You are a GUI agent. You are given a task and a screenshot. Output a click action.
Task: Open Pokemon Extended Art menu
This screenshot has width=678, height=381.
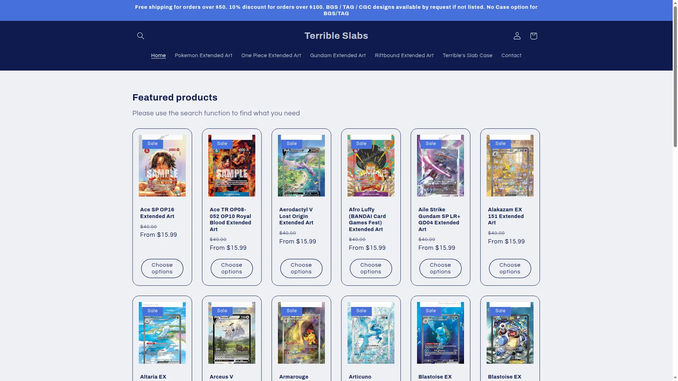[x=203, y=55]
